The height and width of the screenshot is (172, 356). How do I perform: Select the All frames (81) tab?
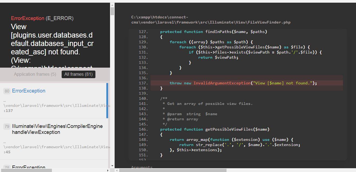pos(78,74)
